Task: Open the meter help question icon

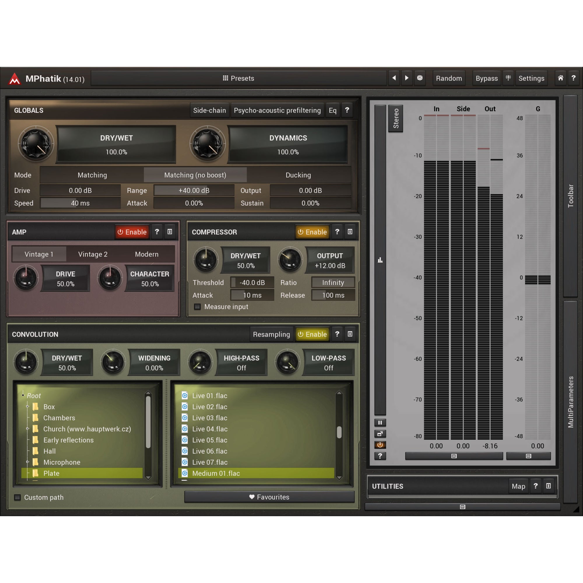Action: [x=380, y=456]
